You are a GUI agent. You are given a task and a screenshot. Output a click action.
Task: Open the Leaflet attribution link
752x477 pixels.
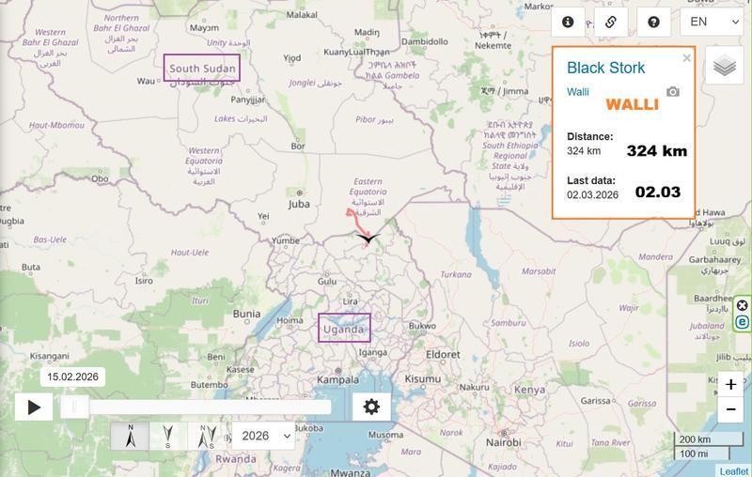734,471
